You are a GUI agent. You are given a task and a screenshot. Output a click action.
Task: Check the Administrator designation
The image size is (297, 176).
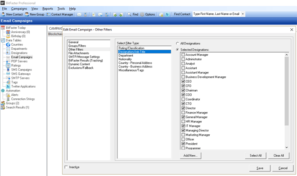pos(183,59)
